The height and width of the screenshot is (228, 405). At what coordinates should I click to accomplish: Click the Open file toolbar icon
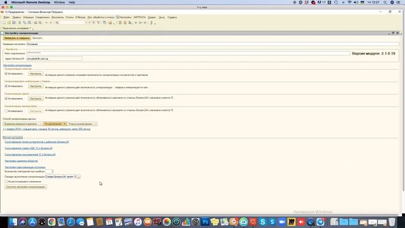9,23
